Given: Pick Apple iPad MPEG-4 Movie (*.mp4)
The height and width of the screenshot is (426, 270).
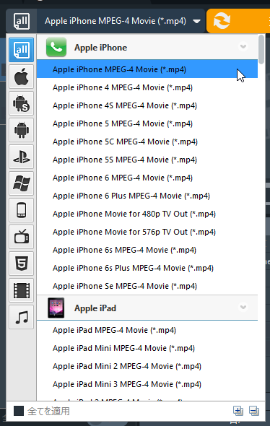Looking at the screenshot, I should point(147,330).
